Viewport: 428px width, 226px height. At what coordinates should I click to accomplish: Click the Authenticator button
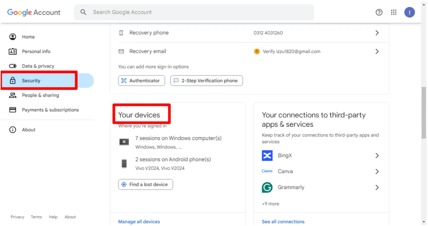click(142, 81)
